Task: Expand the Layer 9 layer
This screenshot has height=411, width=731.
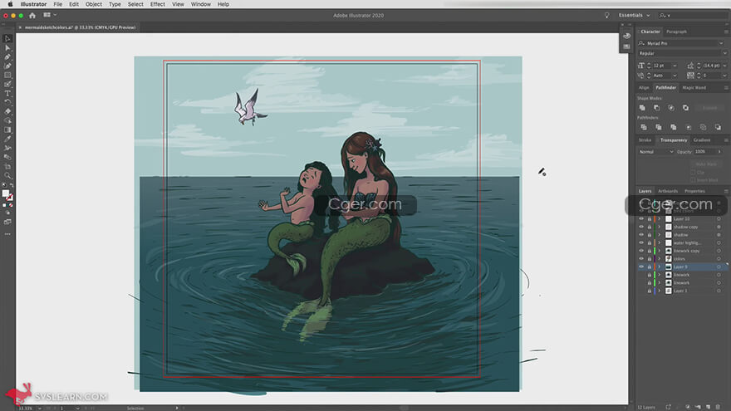Action: [x=660, y=267]
